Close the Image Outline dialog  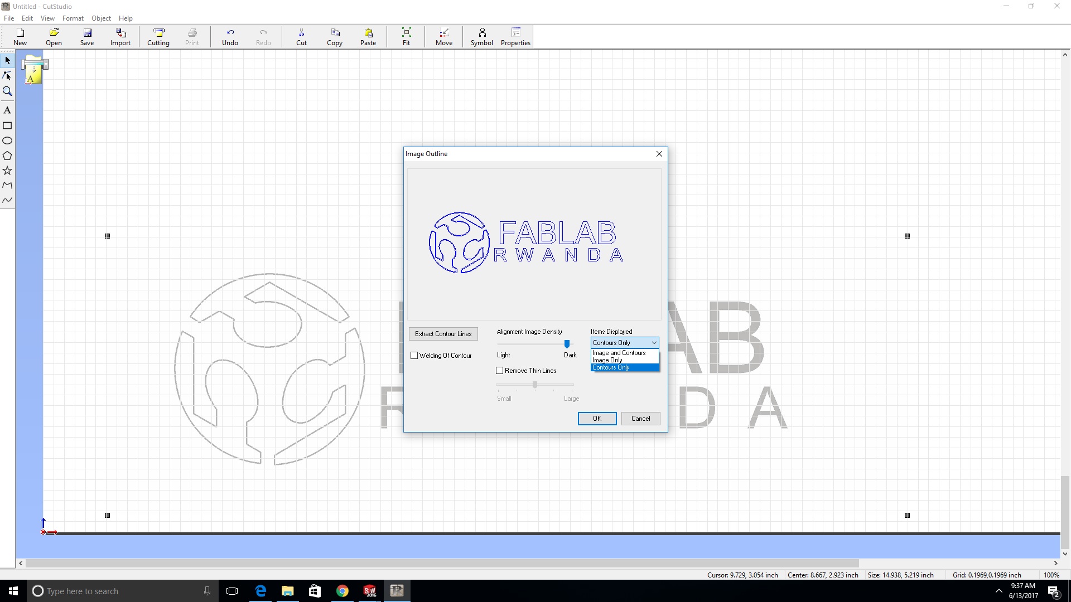(659, 154)
